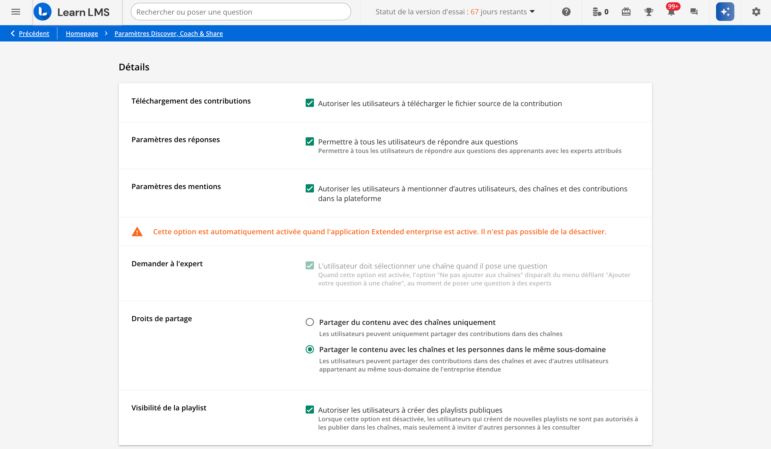Screen dimensions: 771x449
Task: Open the settings gear icon
Action: 756,12
